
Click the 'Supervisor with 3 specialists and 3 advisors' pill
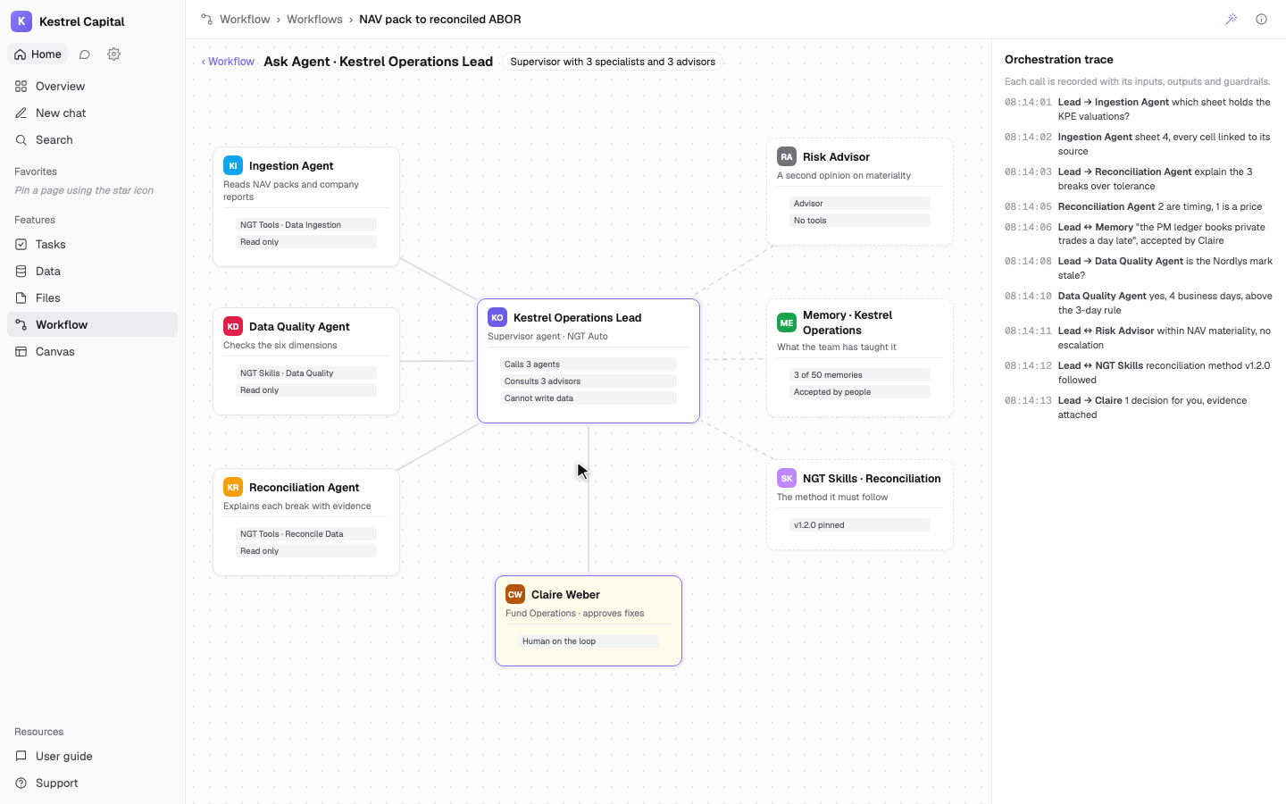pos(613,62)
